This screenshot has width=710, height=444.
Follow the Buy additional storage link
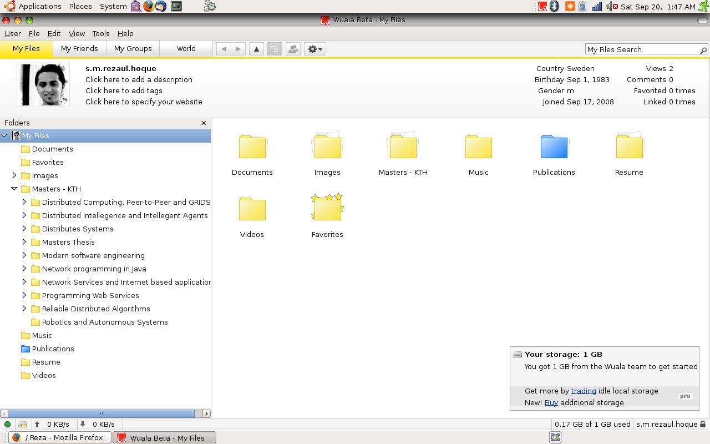click(x=551, y=402)
